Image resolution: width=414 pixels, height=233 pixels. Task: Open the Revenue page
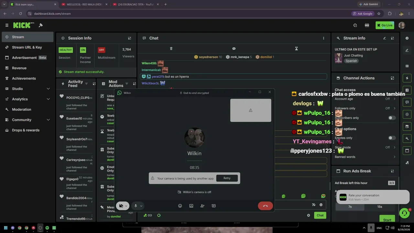pos(27,68)
